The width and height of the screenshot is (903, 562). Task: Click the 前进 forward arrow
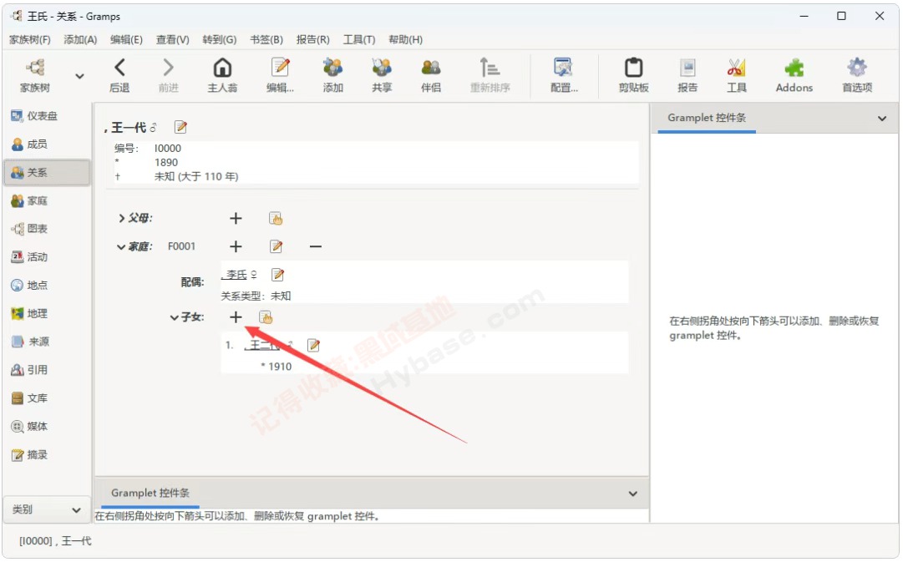(x=168, y=75)
